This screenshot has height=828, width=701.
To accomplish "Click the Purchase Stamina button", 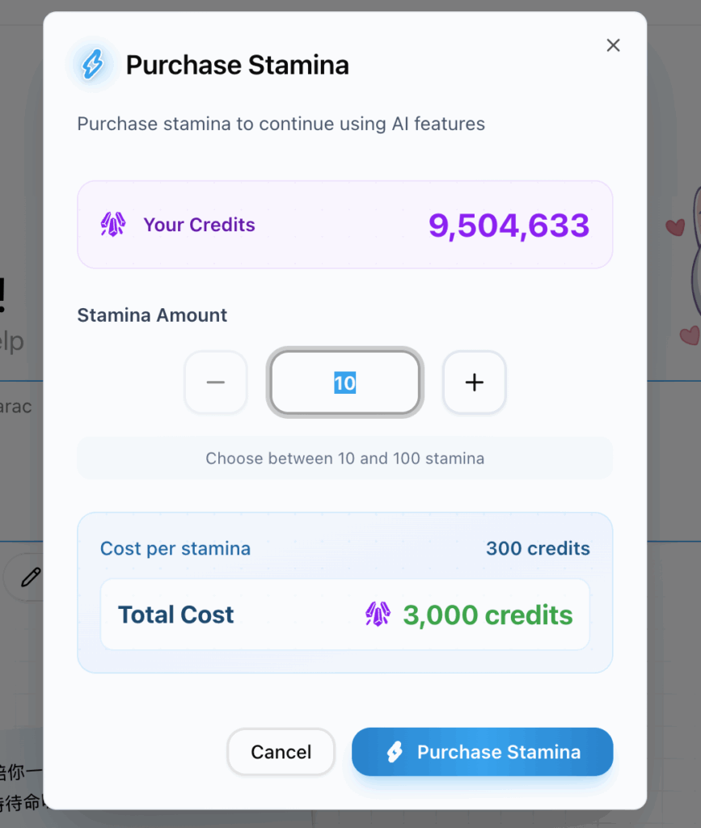I will coord(483,752).
